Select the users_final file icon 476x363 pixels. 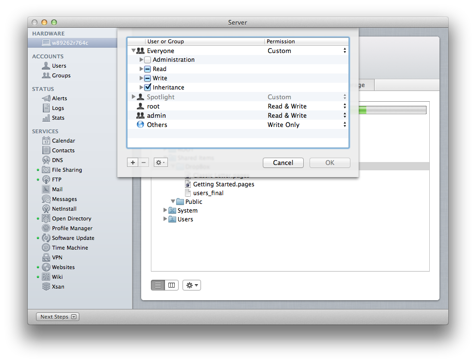[x=188, y=193]
